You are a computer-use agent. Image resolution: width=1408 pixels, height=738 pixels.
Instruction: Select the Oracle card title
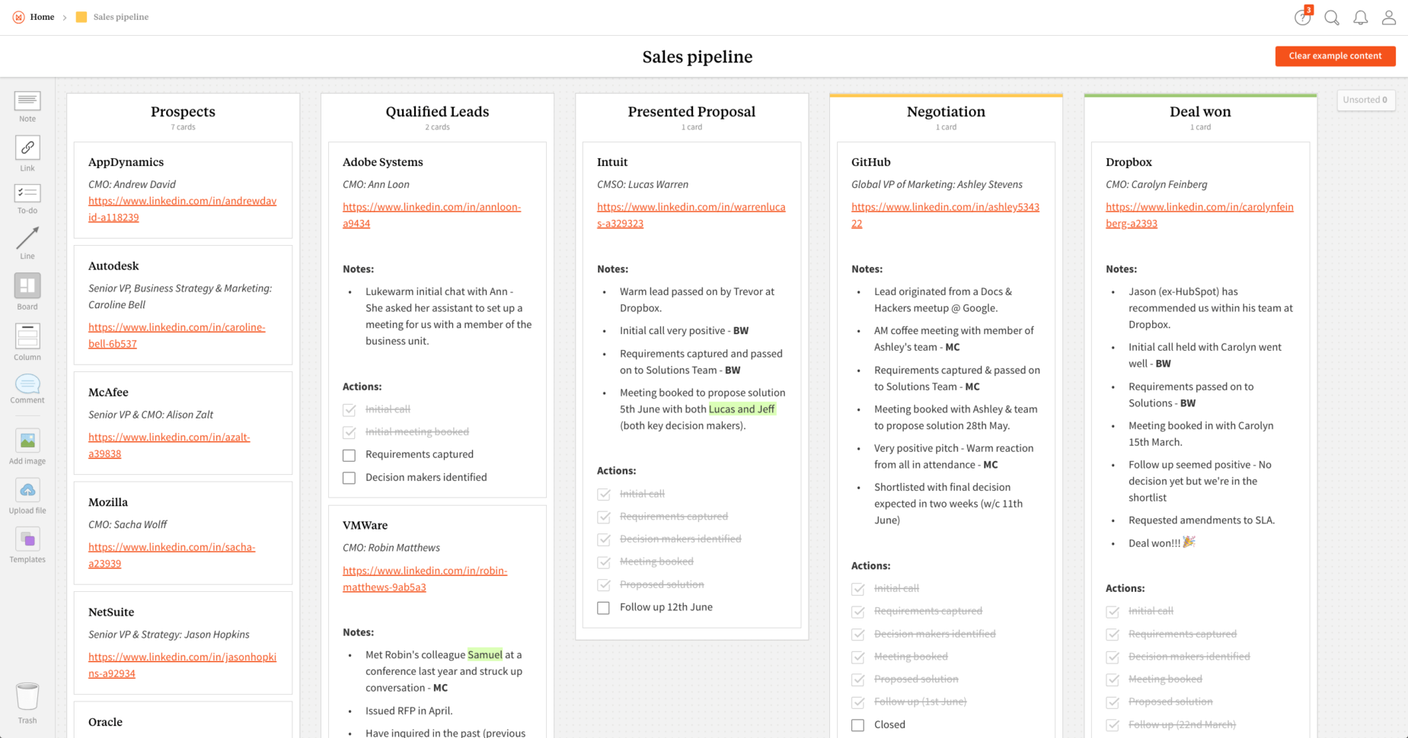pos(105,722)
